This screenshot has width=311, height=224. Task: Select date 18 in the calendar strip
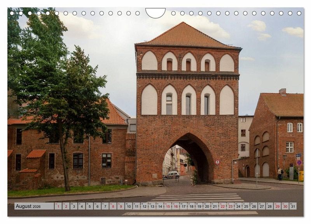coord(191,206)
